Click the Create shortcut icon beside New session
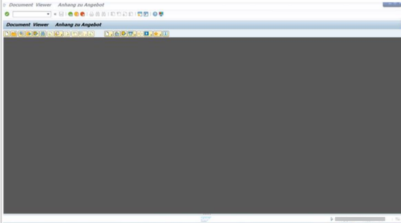Viewport: 401px width, 223px height. coord(146,14)
